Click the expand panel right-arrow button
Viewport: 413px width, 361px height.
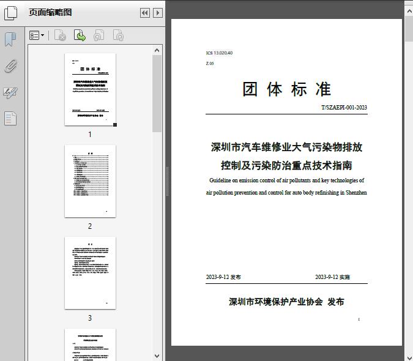tap(158, 13)
